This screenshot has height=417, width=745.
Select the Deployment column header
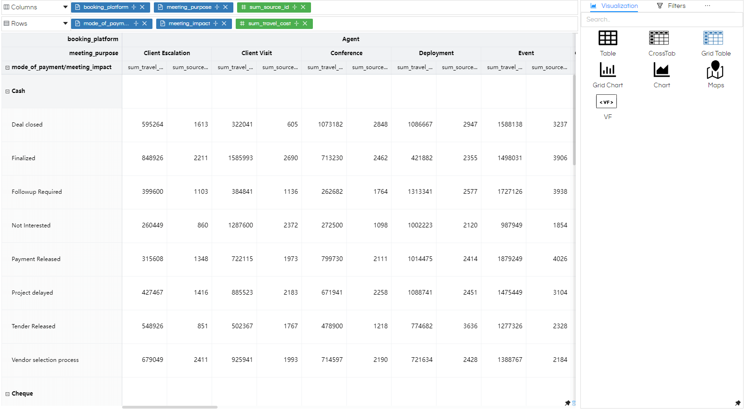coord(436,53)
